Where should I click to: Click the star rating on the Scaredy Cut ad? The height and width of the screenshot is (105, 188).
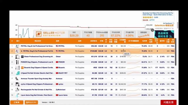[148, 17]
